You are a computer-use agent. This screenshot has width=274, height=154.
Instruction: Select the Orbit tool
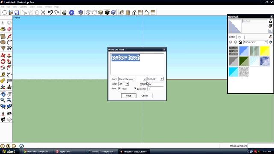pyautogui.click(x=3, y=94)
